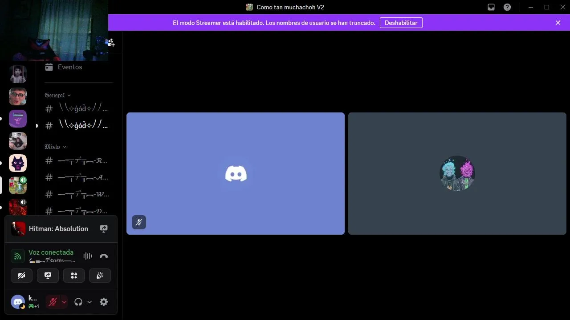The height and width of the screenshot is (320, 570).
Task: Click Deshabilitar to disable Streamer mode
Action: pos(401,23)
